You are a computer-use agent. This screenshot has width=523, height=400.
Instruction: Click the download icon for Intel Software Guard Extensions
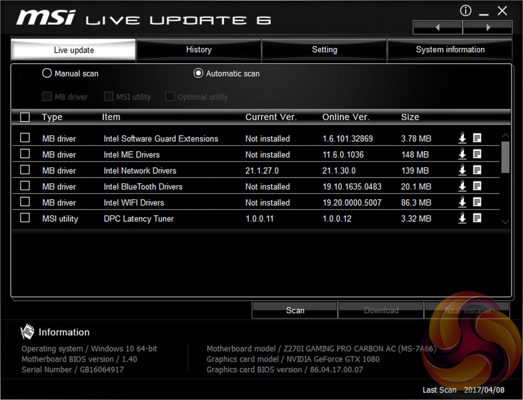click(462, 138)
